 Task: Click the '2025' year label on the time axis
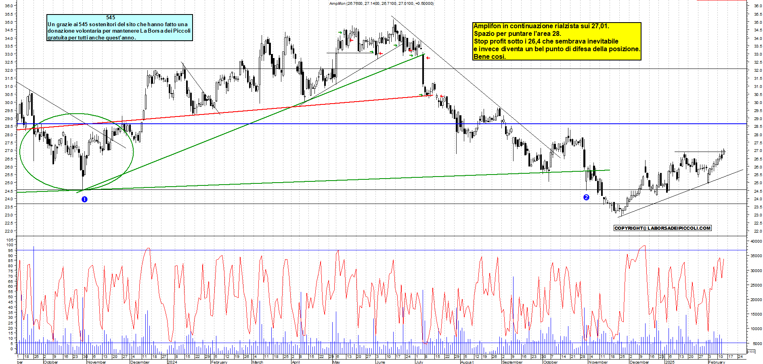670,362
